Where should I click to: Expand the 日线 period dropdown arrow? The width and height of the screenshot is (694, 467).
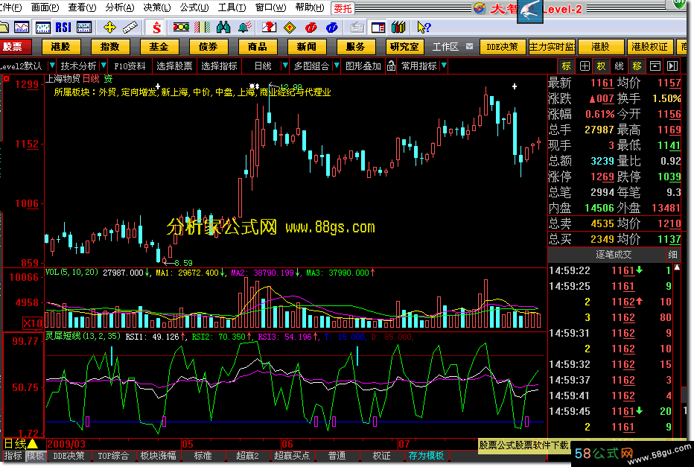285,66
